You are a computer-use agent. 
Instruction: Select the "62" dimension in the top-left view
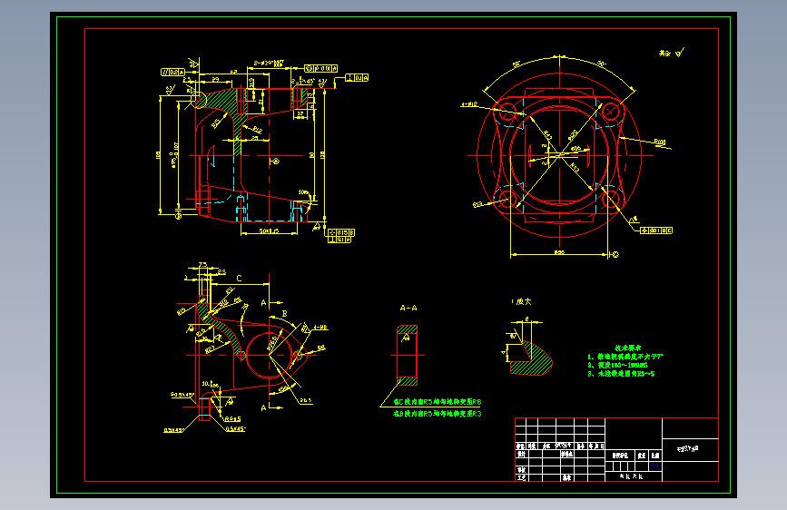[x=233, y=73]
